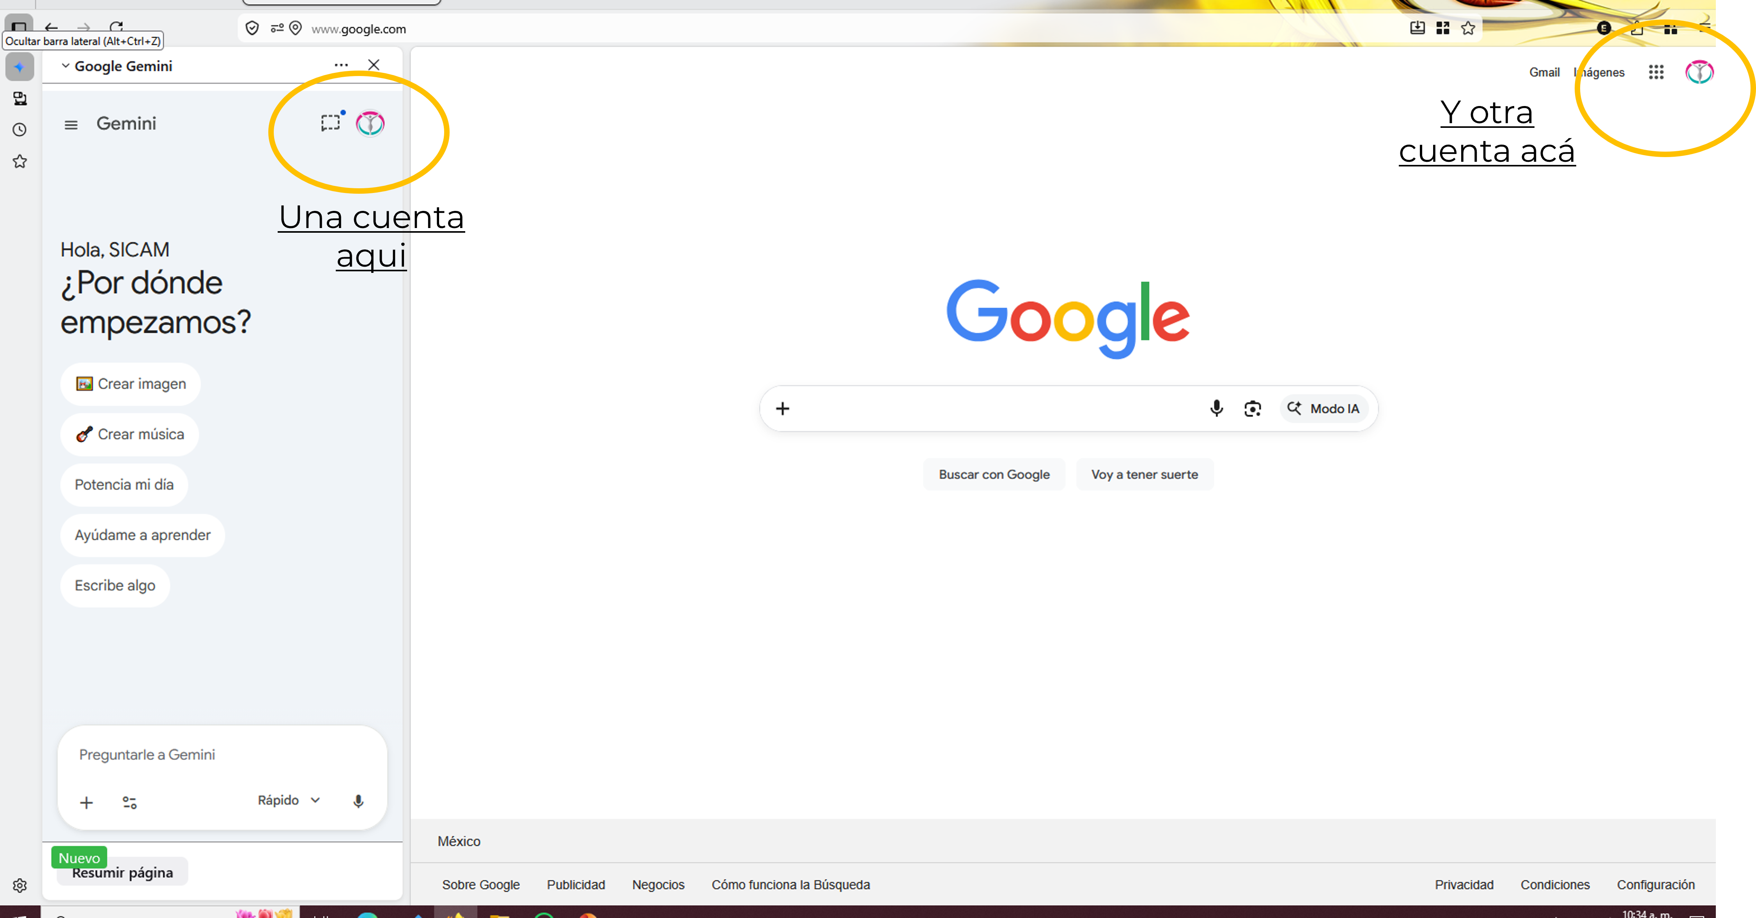The image size is (1756, 918).
Task: Bookmark this page with the star icon
Action: pyautogui.click(x=1468, y=28)
